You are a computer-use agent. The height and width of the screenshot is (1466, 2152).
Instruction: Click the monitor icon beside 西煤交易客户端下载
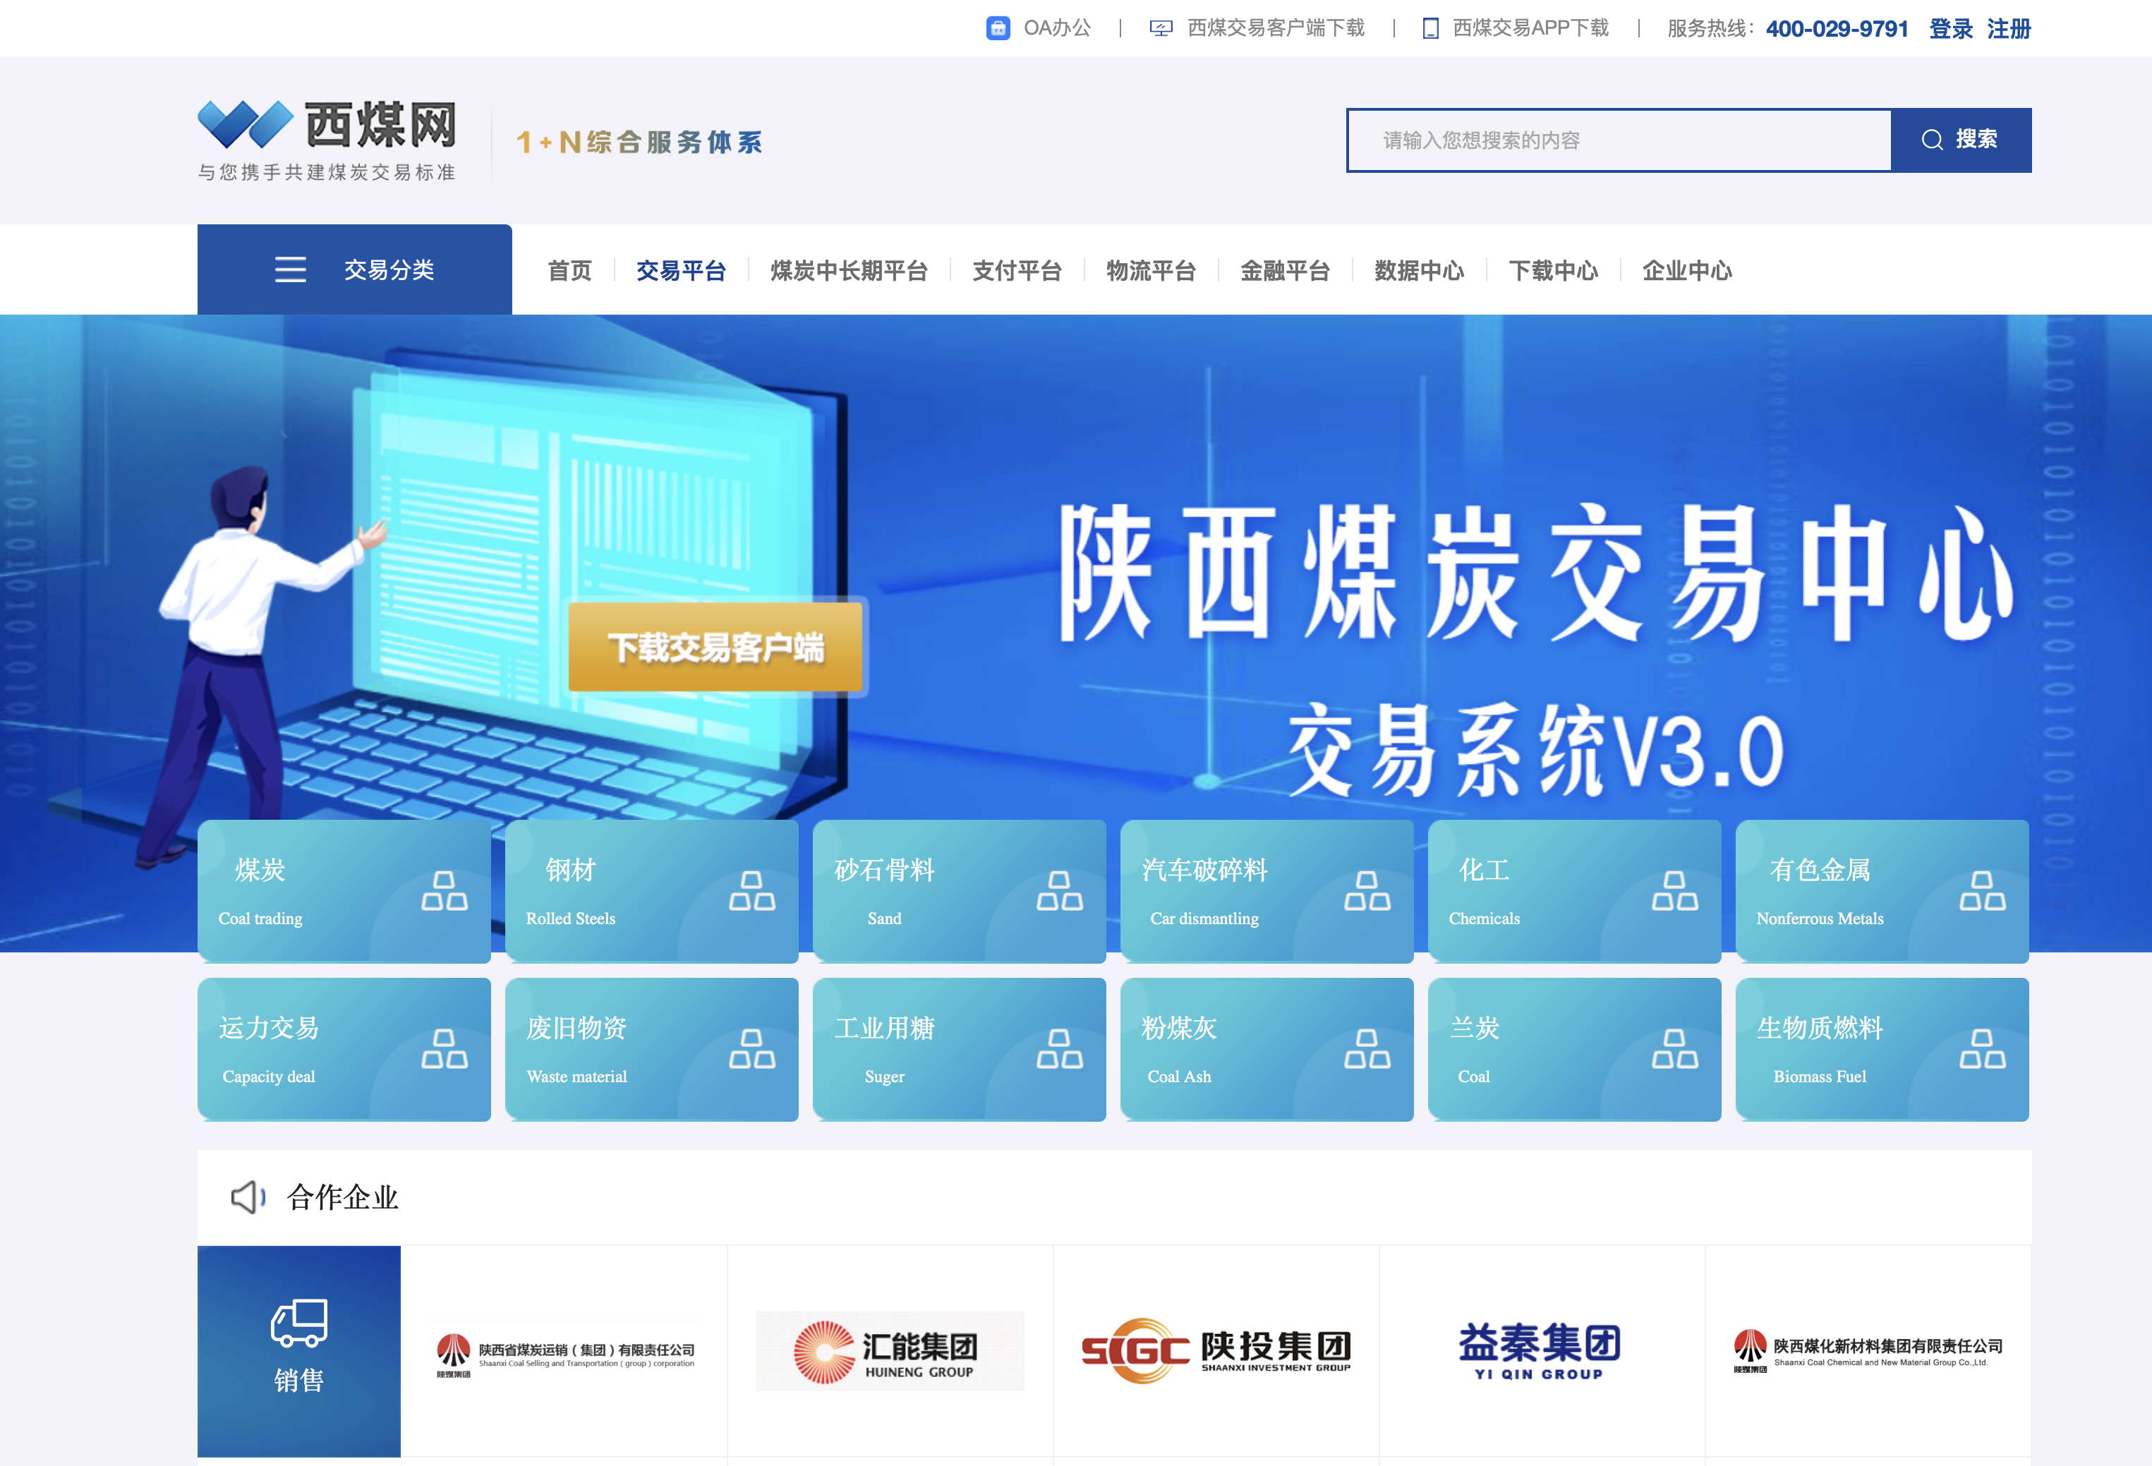(1160, 28)
